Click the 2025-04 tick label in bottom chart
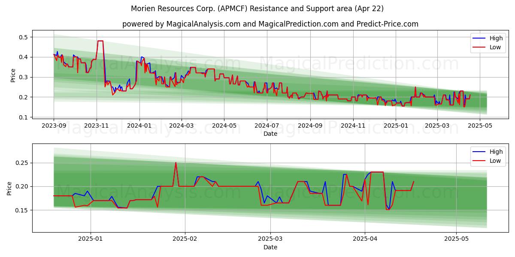The height and width of the screenshot is (257, 515). 365,239
